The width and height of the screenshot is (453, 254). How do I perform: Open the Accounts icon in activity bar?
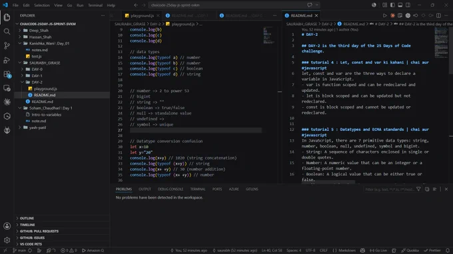[x=7, y=226]
